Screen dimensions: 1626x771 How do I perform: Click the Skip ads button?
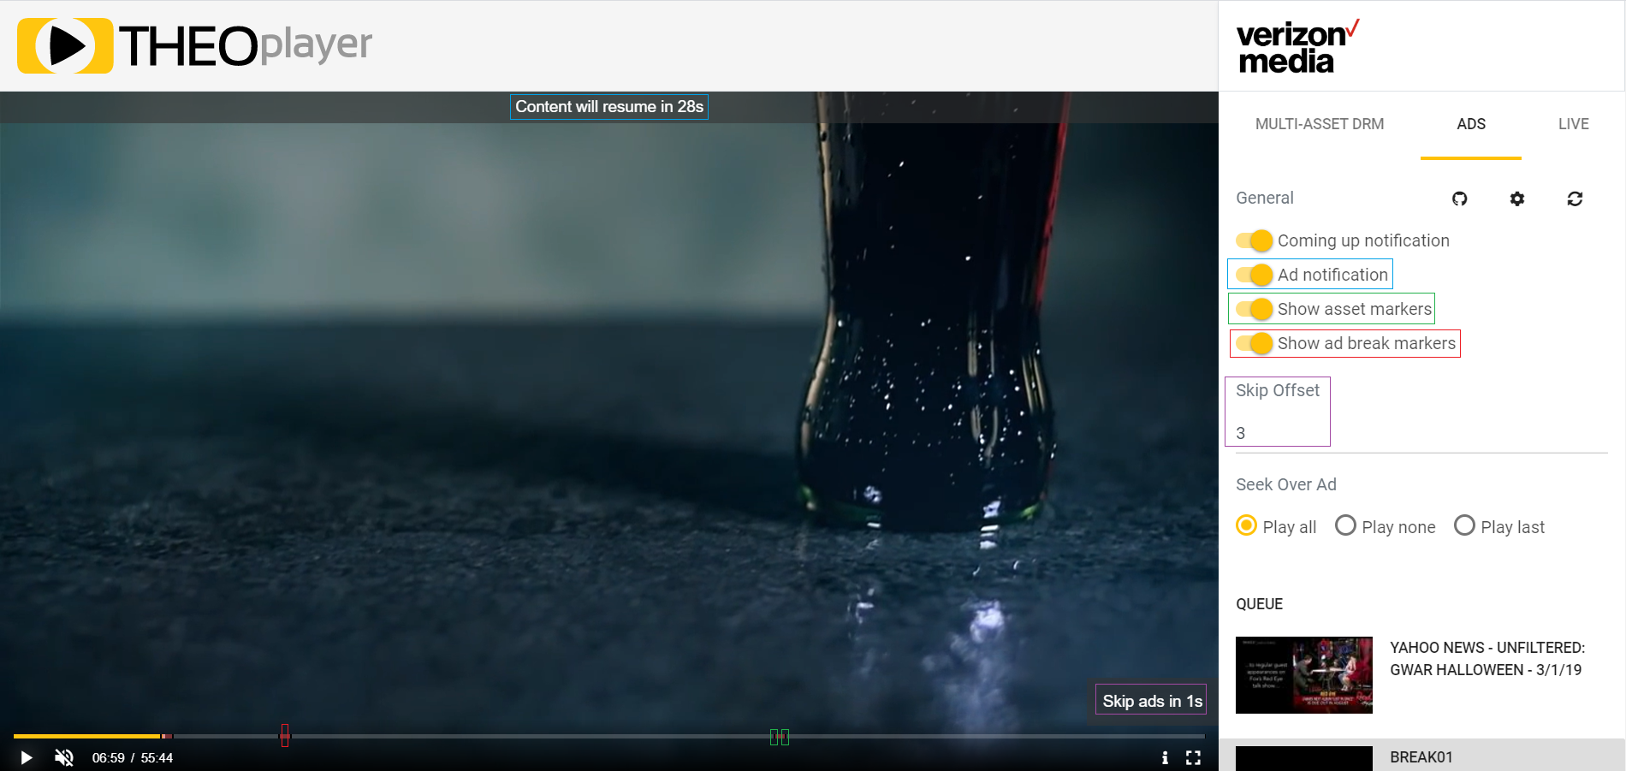coord(1152,701)
